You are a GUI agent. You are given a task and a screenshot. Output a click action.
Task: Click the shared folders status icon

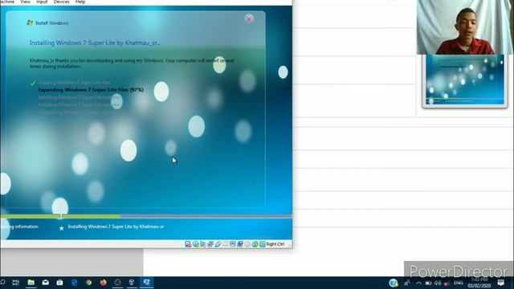[x=225, y=244]
